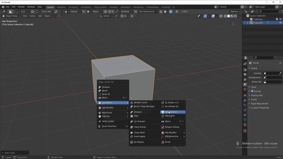The image size is (283, 159).
Task: Open the viewport View menu
Action: (25, 16)
